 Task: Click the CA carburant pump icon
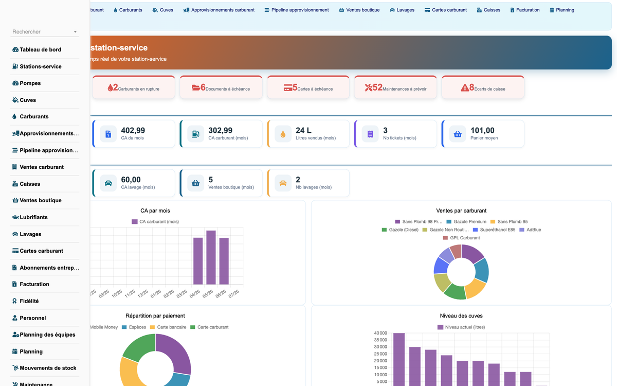196,134
